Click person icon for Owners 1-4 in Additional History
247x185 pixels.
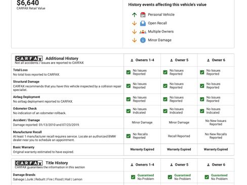(x=132, y=60)
